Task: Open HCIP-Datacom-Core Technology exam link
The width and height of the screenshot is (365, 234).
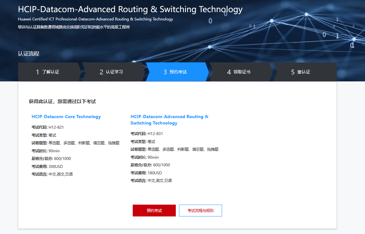Action: click(x=66, y=117)
